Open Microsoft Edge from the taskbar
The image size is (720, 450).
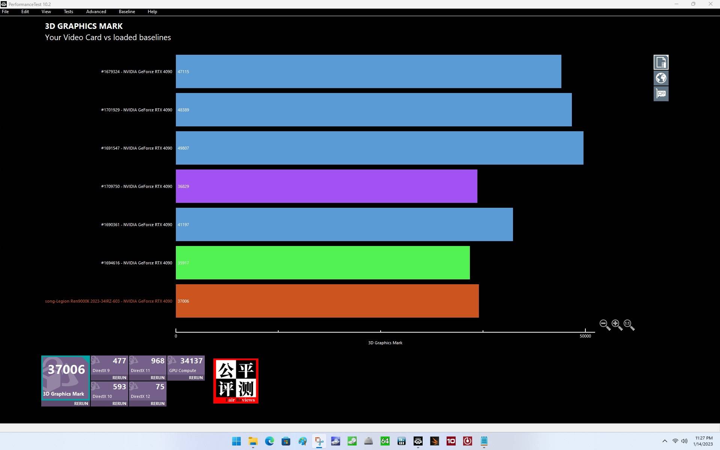click(269, 441)
